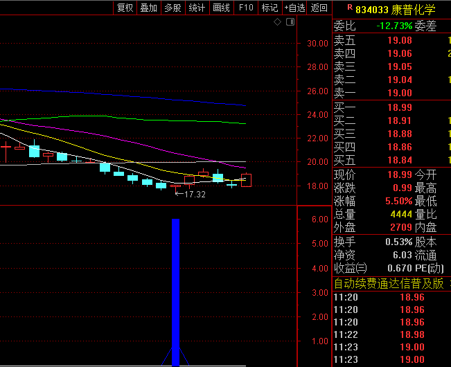Click the red R marker before stock code
The width and height of the screenshot is (451, 367).
point(348,9)
